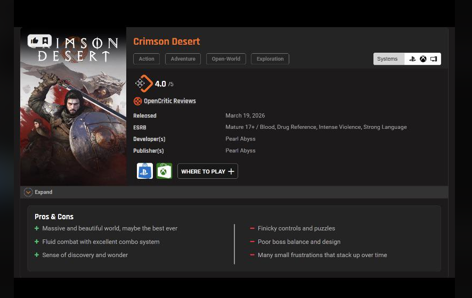The image size is (472, 298).
Task: Select the Exploration genre tag
Action: point(270,59)
